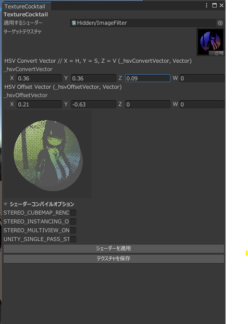Viewport: 248px width, 324px height.
Task: Select the target texture thumbnail
Action: [x=210, y=42]
